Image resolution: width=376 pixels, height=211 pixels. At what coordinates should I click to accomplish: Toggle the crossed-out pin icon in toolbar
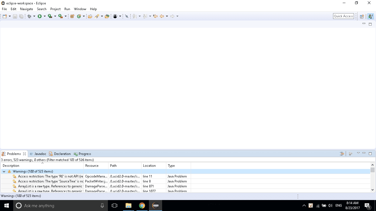(x=127, y=16)
